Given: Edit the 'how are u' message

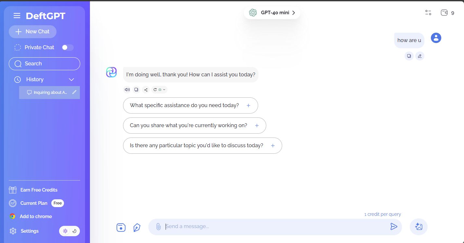Looking at the screenshot, I should [420, 56].
